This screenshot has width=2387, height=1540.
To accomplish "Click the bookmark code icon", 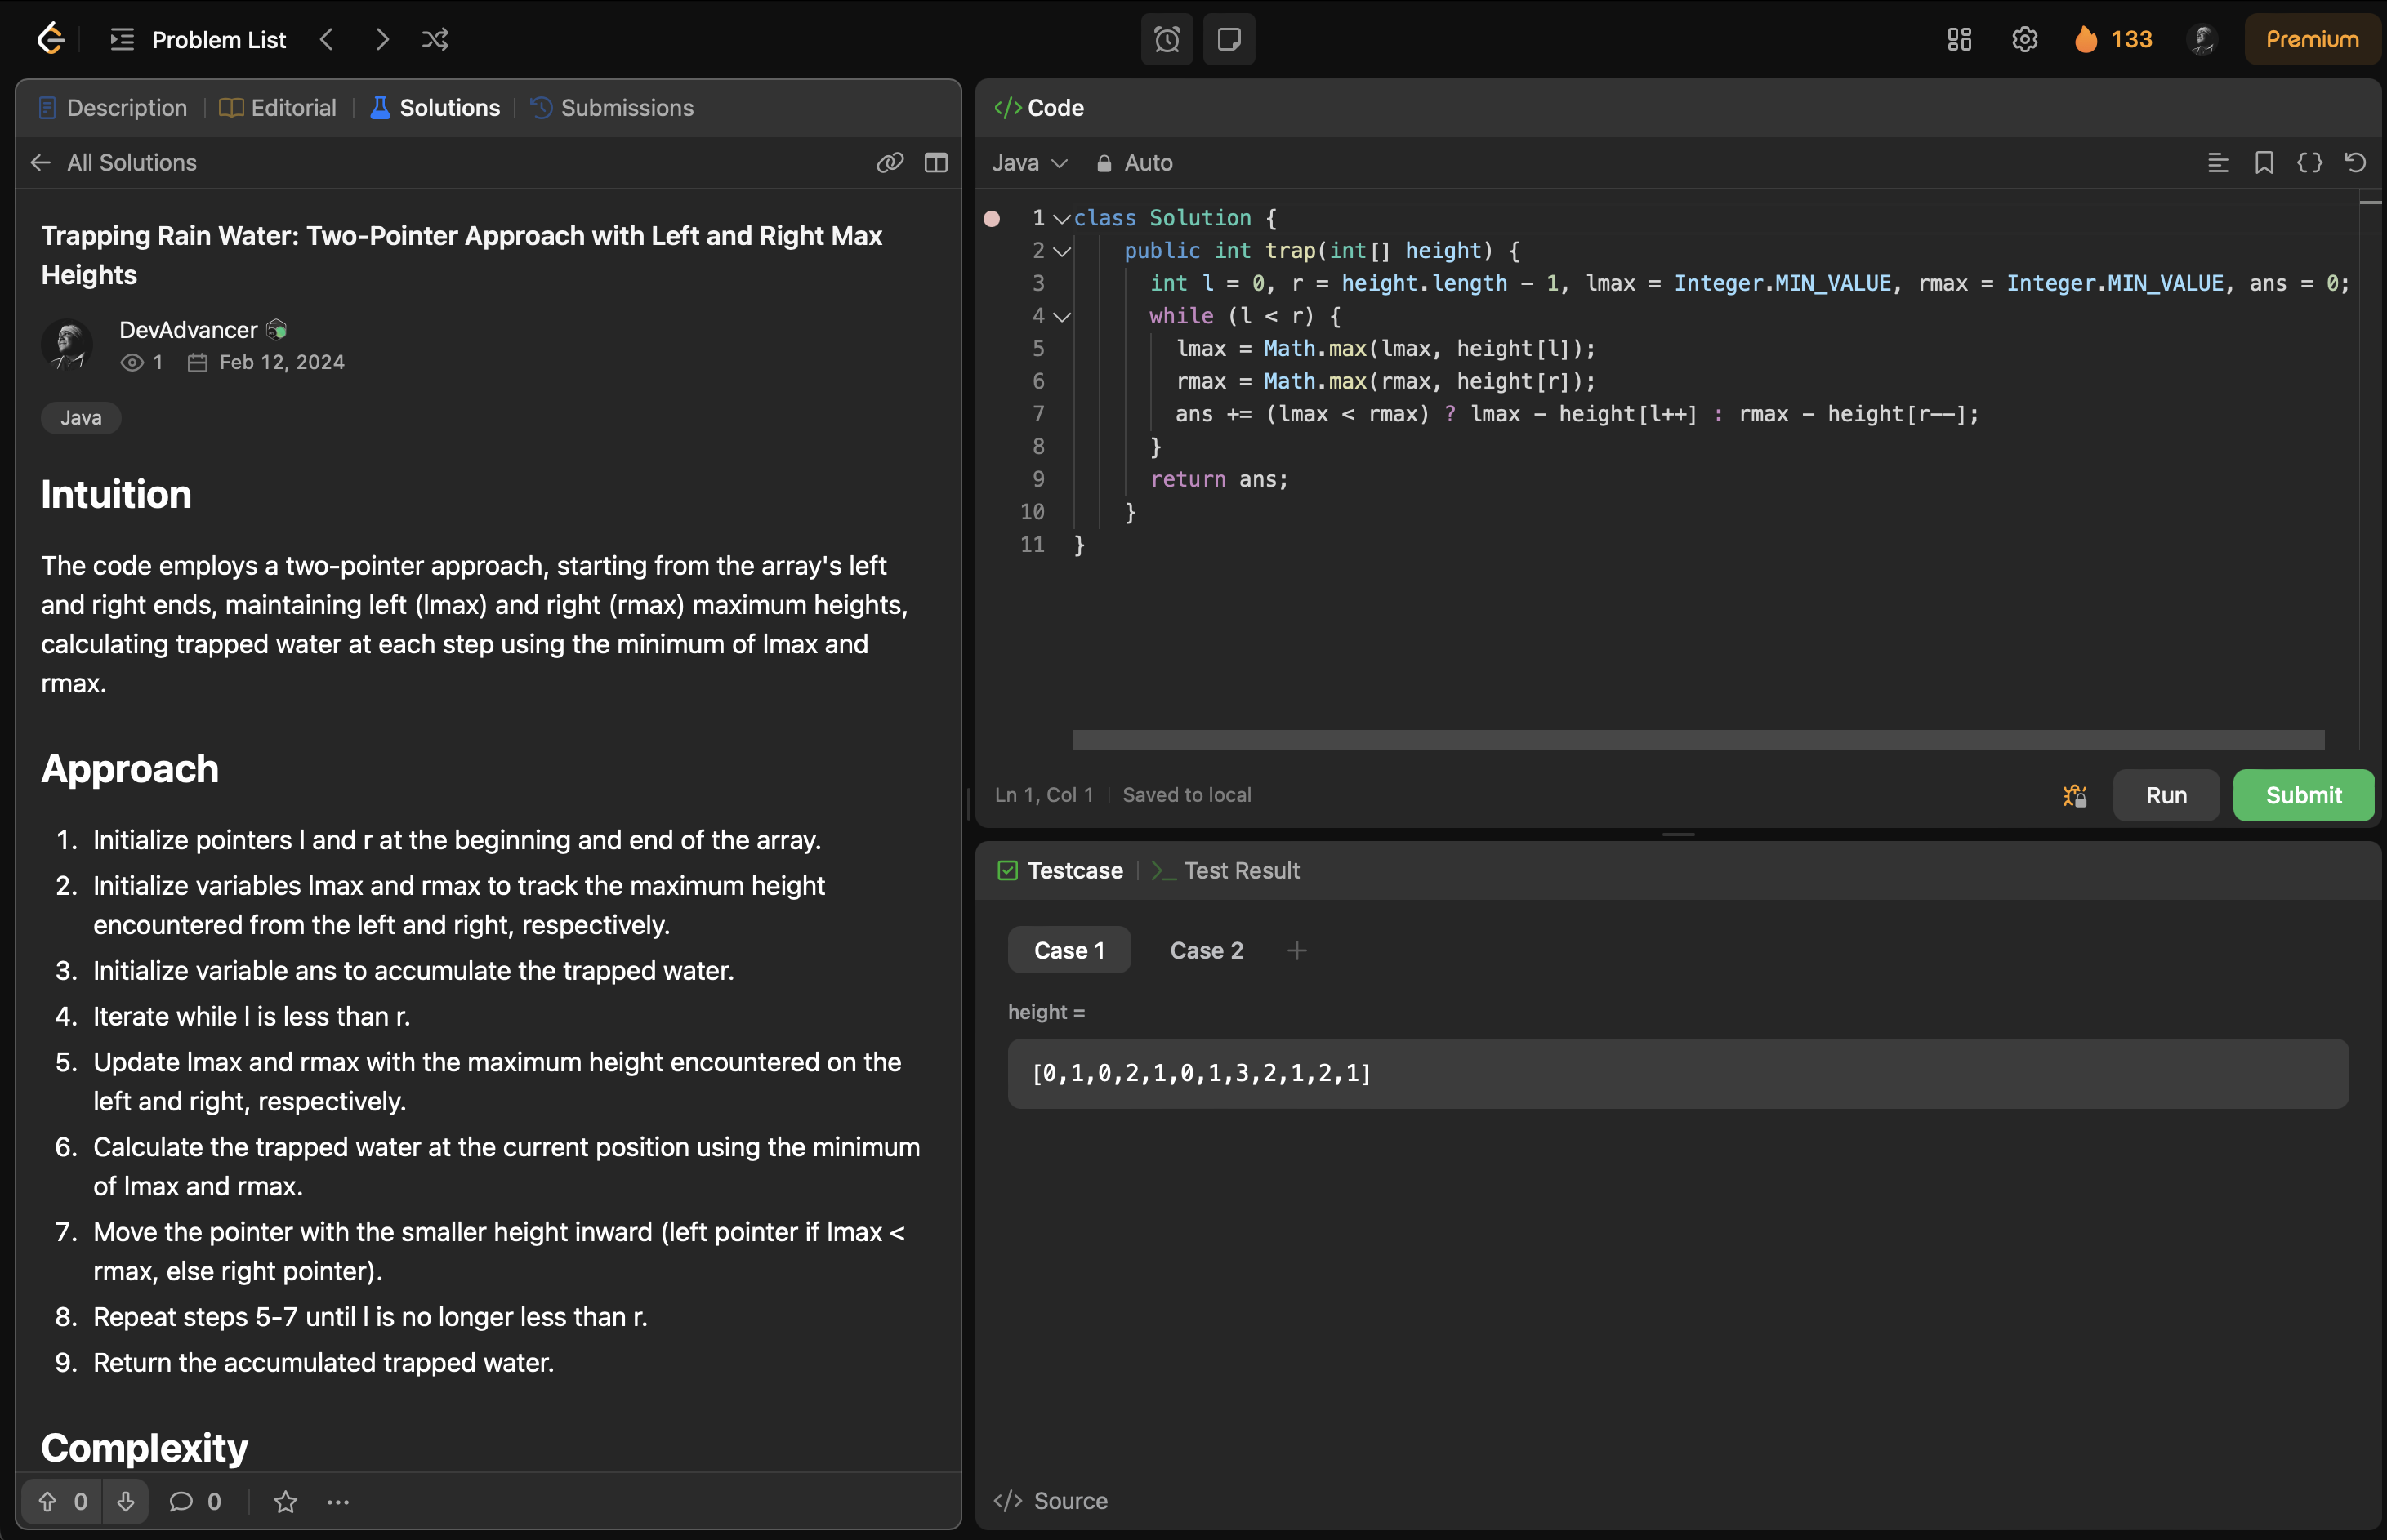I will [2264, 162].
